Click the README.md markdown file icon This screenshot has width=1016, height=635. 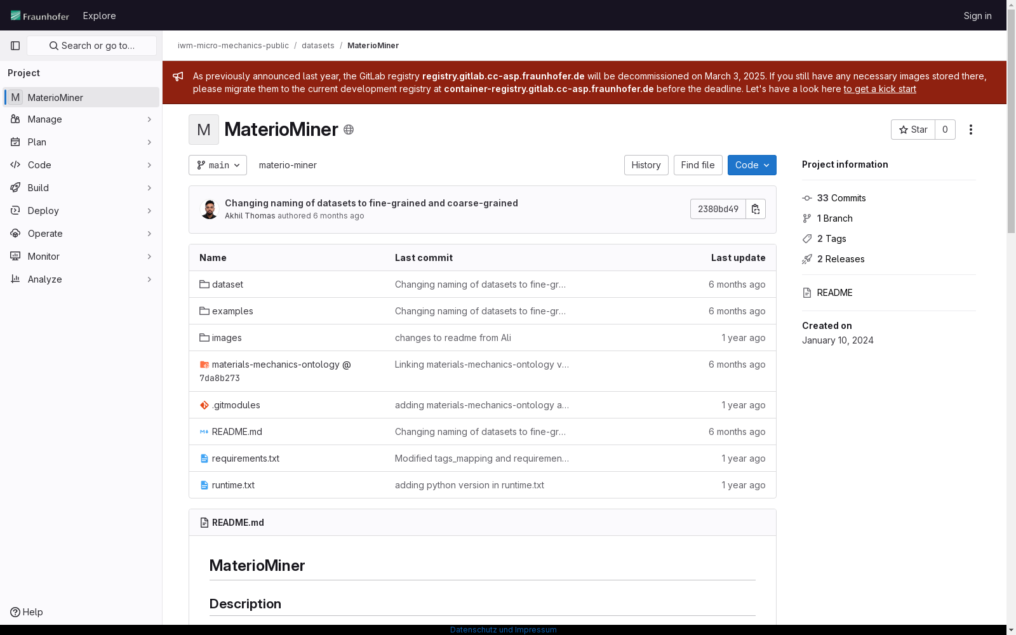pos(204,432)
